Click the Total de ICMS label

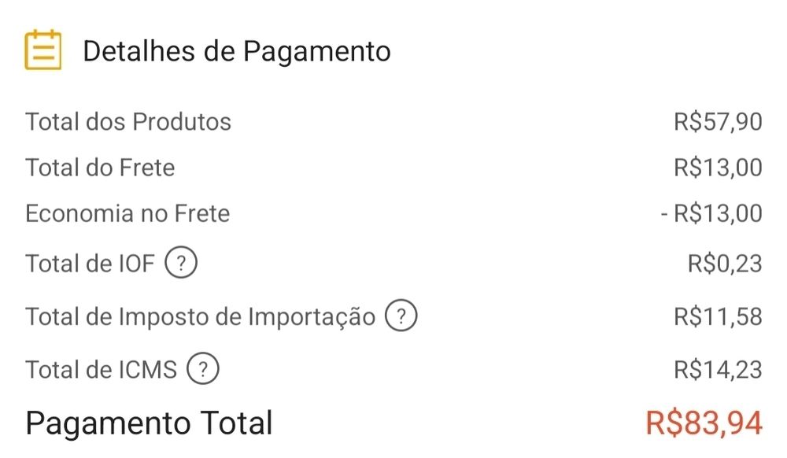click(102, 369)
